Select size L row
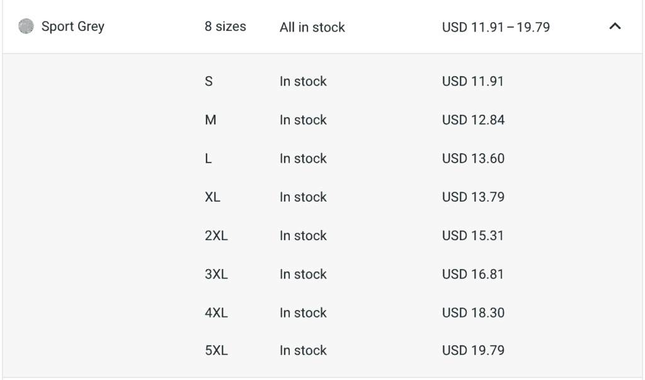Image resolution: width=645 pixels, height=380 pixels. pyautogui.click(x=322, y=159)
